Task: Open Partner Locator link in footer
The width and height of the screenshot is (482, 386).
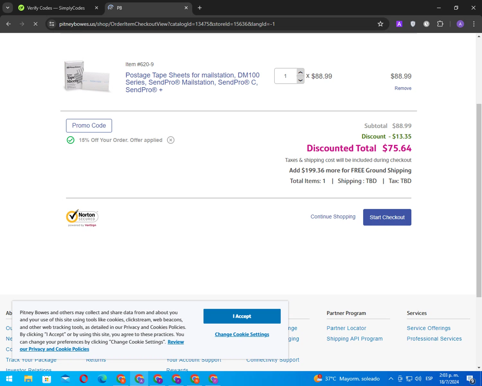Action: pyautogui.click(x=346, y=328)
